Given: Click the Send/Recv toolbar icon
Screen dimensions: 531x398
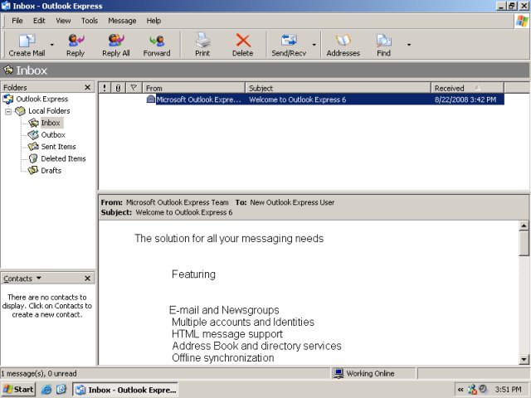Looking at the screenshot, I should 289,45.
